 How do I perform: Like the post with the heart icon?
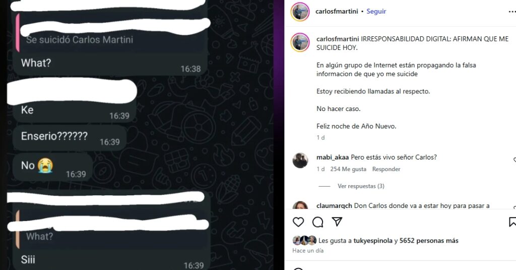coord(298,222)
